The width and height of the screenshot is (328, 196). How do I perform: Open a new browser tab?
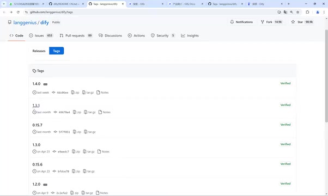pyautogui.click(x=288, y=4)
